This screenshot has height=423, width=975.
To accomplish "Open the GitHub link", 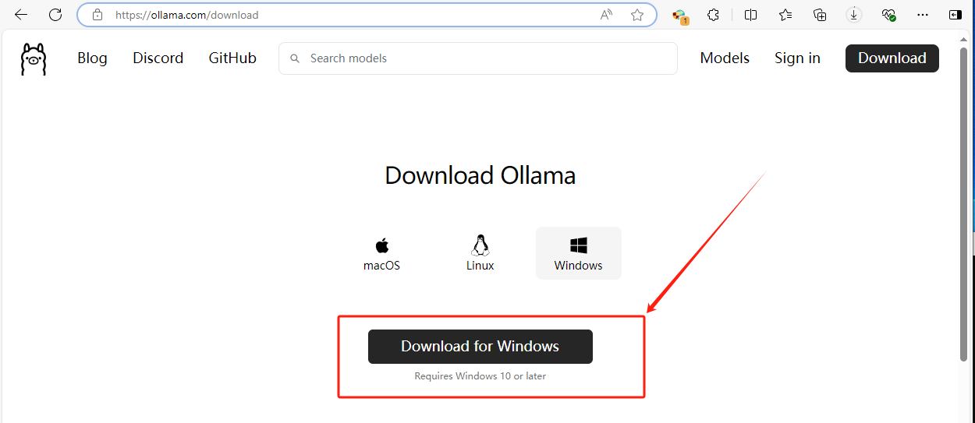I will point(232,58).
